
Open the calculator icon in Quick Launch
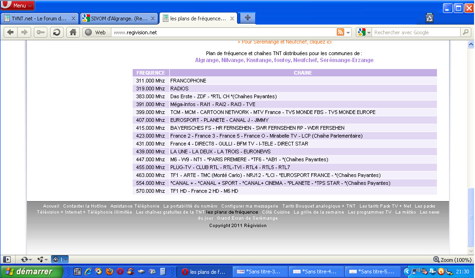pos(163,272)
